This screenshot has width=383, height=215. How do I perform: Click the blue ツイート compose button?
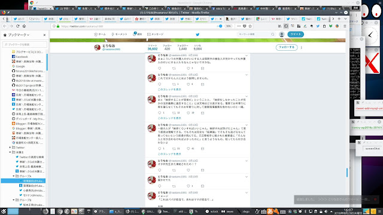coord(296,34)
